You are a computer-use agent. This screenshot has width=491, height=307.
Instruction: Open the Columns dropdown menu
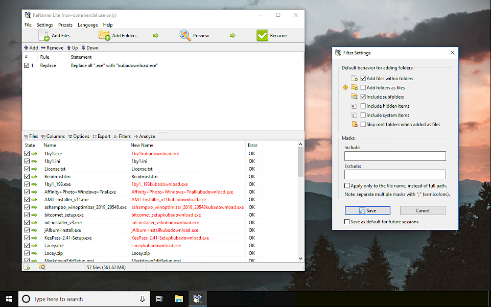tap(53, 136)
